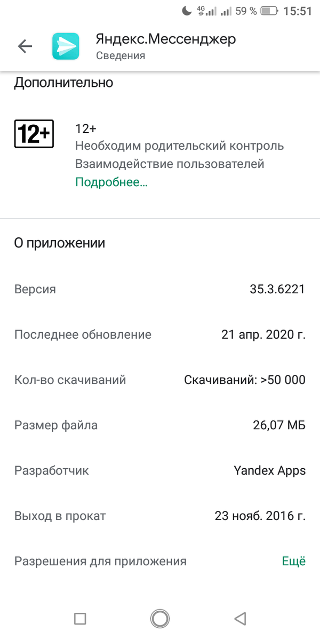Tap the Recents square navigation button

(80, 618)
